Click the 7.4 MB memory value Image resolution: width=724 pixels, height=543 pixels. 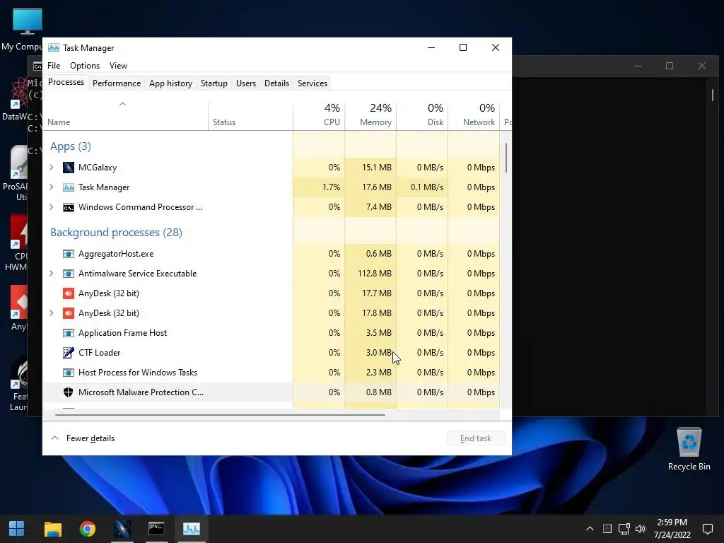(379, 207)
